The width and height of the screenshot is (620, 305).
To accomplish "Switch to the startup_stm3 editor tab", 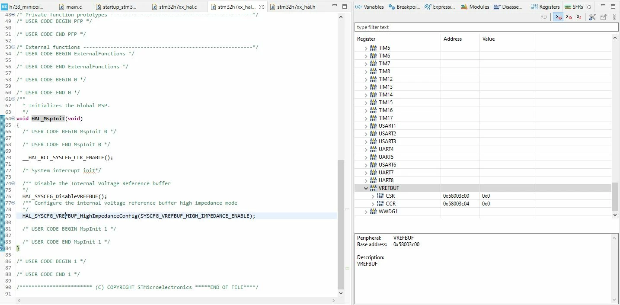I will coord(116,7).
